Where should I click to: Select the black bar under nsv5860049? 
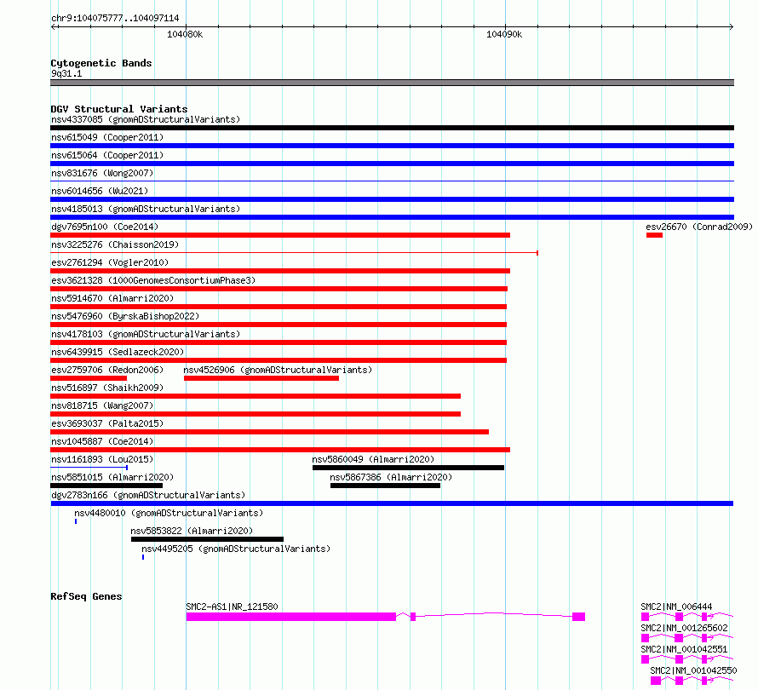tap(409, 468)
